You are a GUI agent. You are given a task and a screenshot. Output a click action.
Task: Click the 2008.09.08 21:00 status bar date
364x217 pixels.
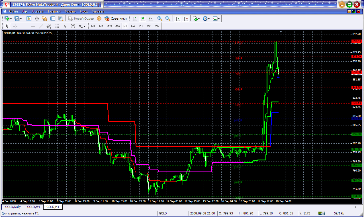coord(203,213)
